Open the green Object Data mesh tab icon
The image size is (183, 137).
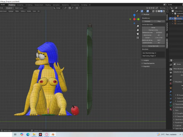tap(171, 106)
